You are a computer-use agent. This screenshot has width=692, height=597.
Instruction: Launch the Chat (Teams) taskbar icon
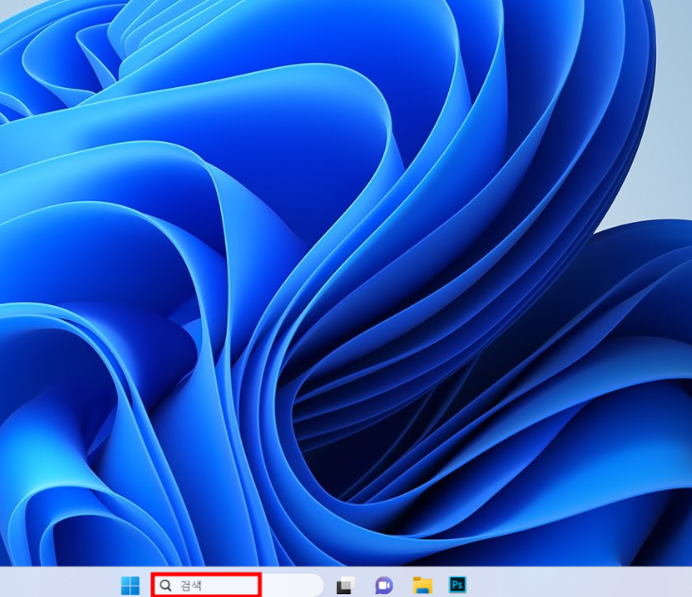tap(384, 586)
